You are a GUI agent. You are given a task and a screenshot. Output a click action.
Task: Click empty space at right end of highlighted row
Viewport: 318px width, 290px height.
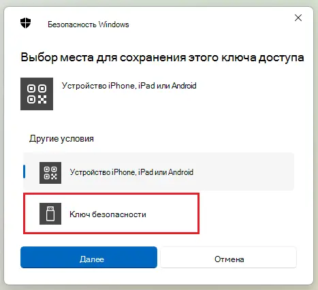250,172
